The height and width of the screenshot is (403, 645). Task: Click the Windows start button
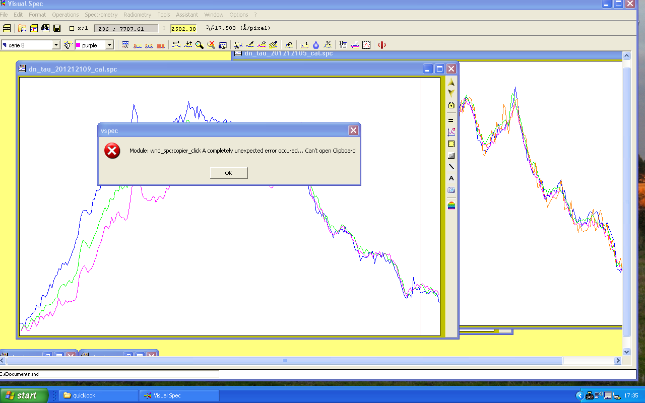pos(24,395)
